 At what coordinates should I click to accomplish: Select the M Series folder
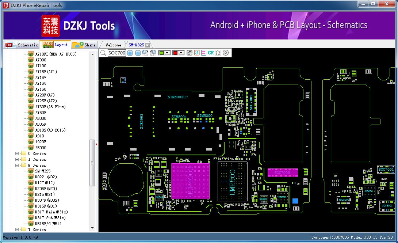click(37, 165)
